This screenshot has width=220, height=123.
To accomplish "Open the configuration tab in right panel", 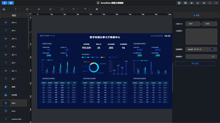I will (196, 15).
